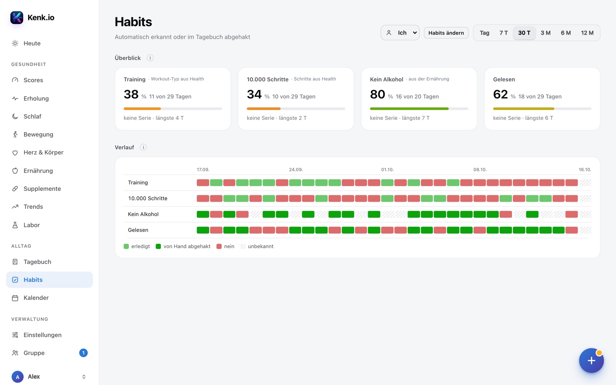Image resolution: width=616 pixels, height=385 pixels.
Task: Open Ernährung apple icon
Action: coord(15,171)
